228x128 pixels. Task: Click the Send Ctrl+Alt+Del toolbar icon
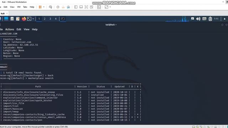[x=51, y=7]
